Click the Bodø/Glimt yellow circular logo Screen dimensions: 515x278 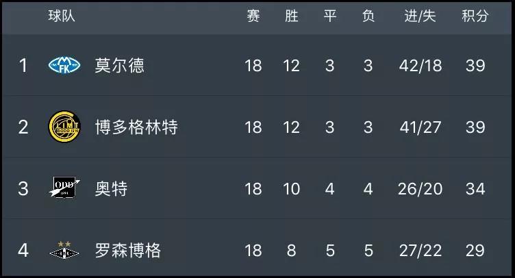(x=64, y=127)
